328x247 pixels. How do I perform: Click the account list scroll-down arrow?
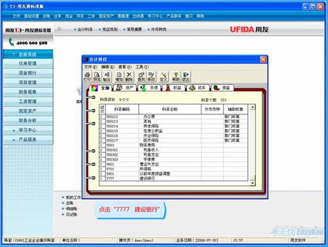point(253,183)
